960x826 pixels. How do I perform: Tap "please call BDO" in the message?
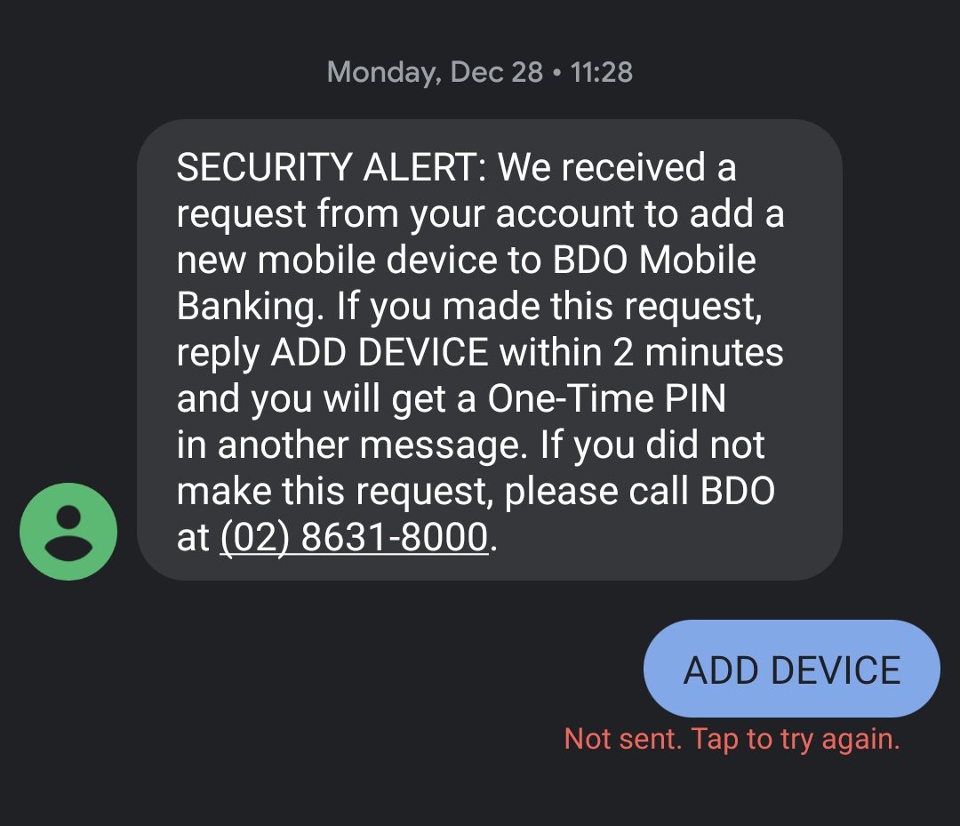(x=640, y=492)
